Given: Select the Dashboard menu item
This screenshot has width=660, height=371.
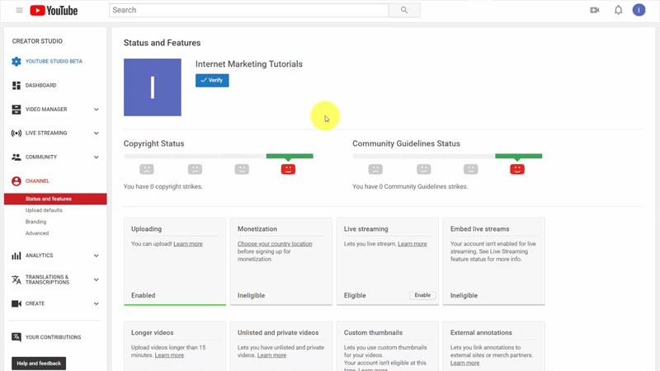Looking at the screenshot, I should pos(40,86).
